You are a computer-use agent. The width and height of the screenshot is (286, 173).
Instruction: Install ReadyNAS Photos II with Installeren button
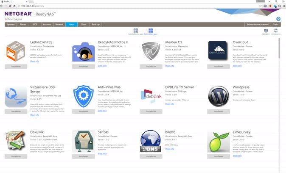84,67
